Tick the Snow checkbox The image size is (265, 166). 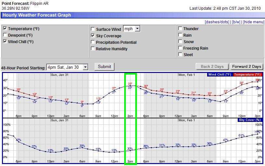(x=180, y=41)
